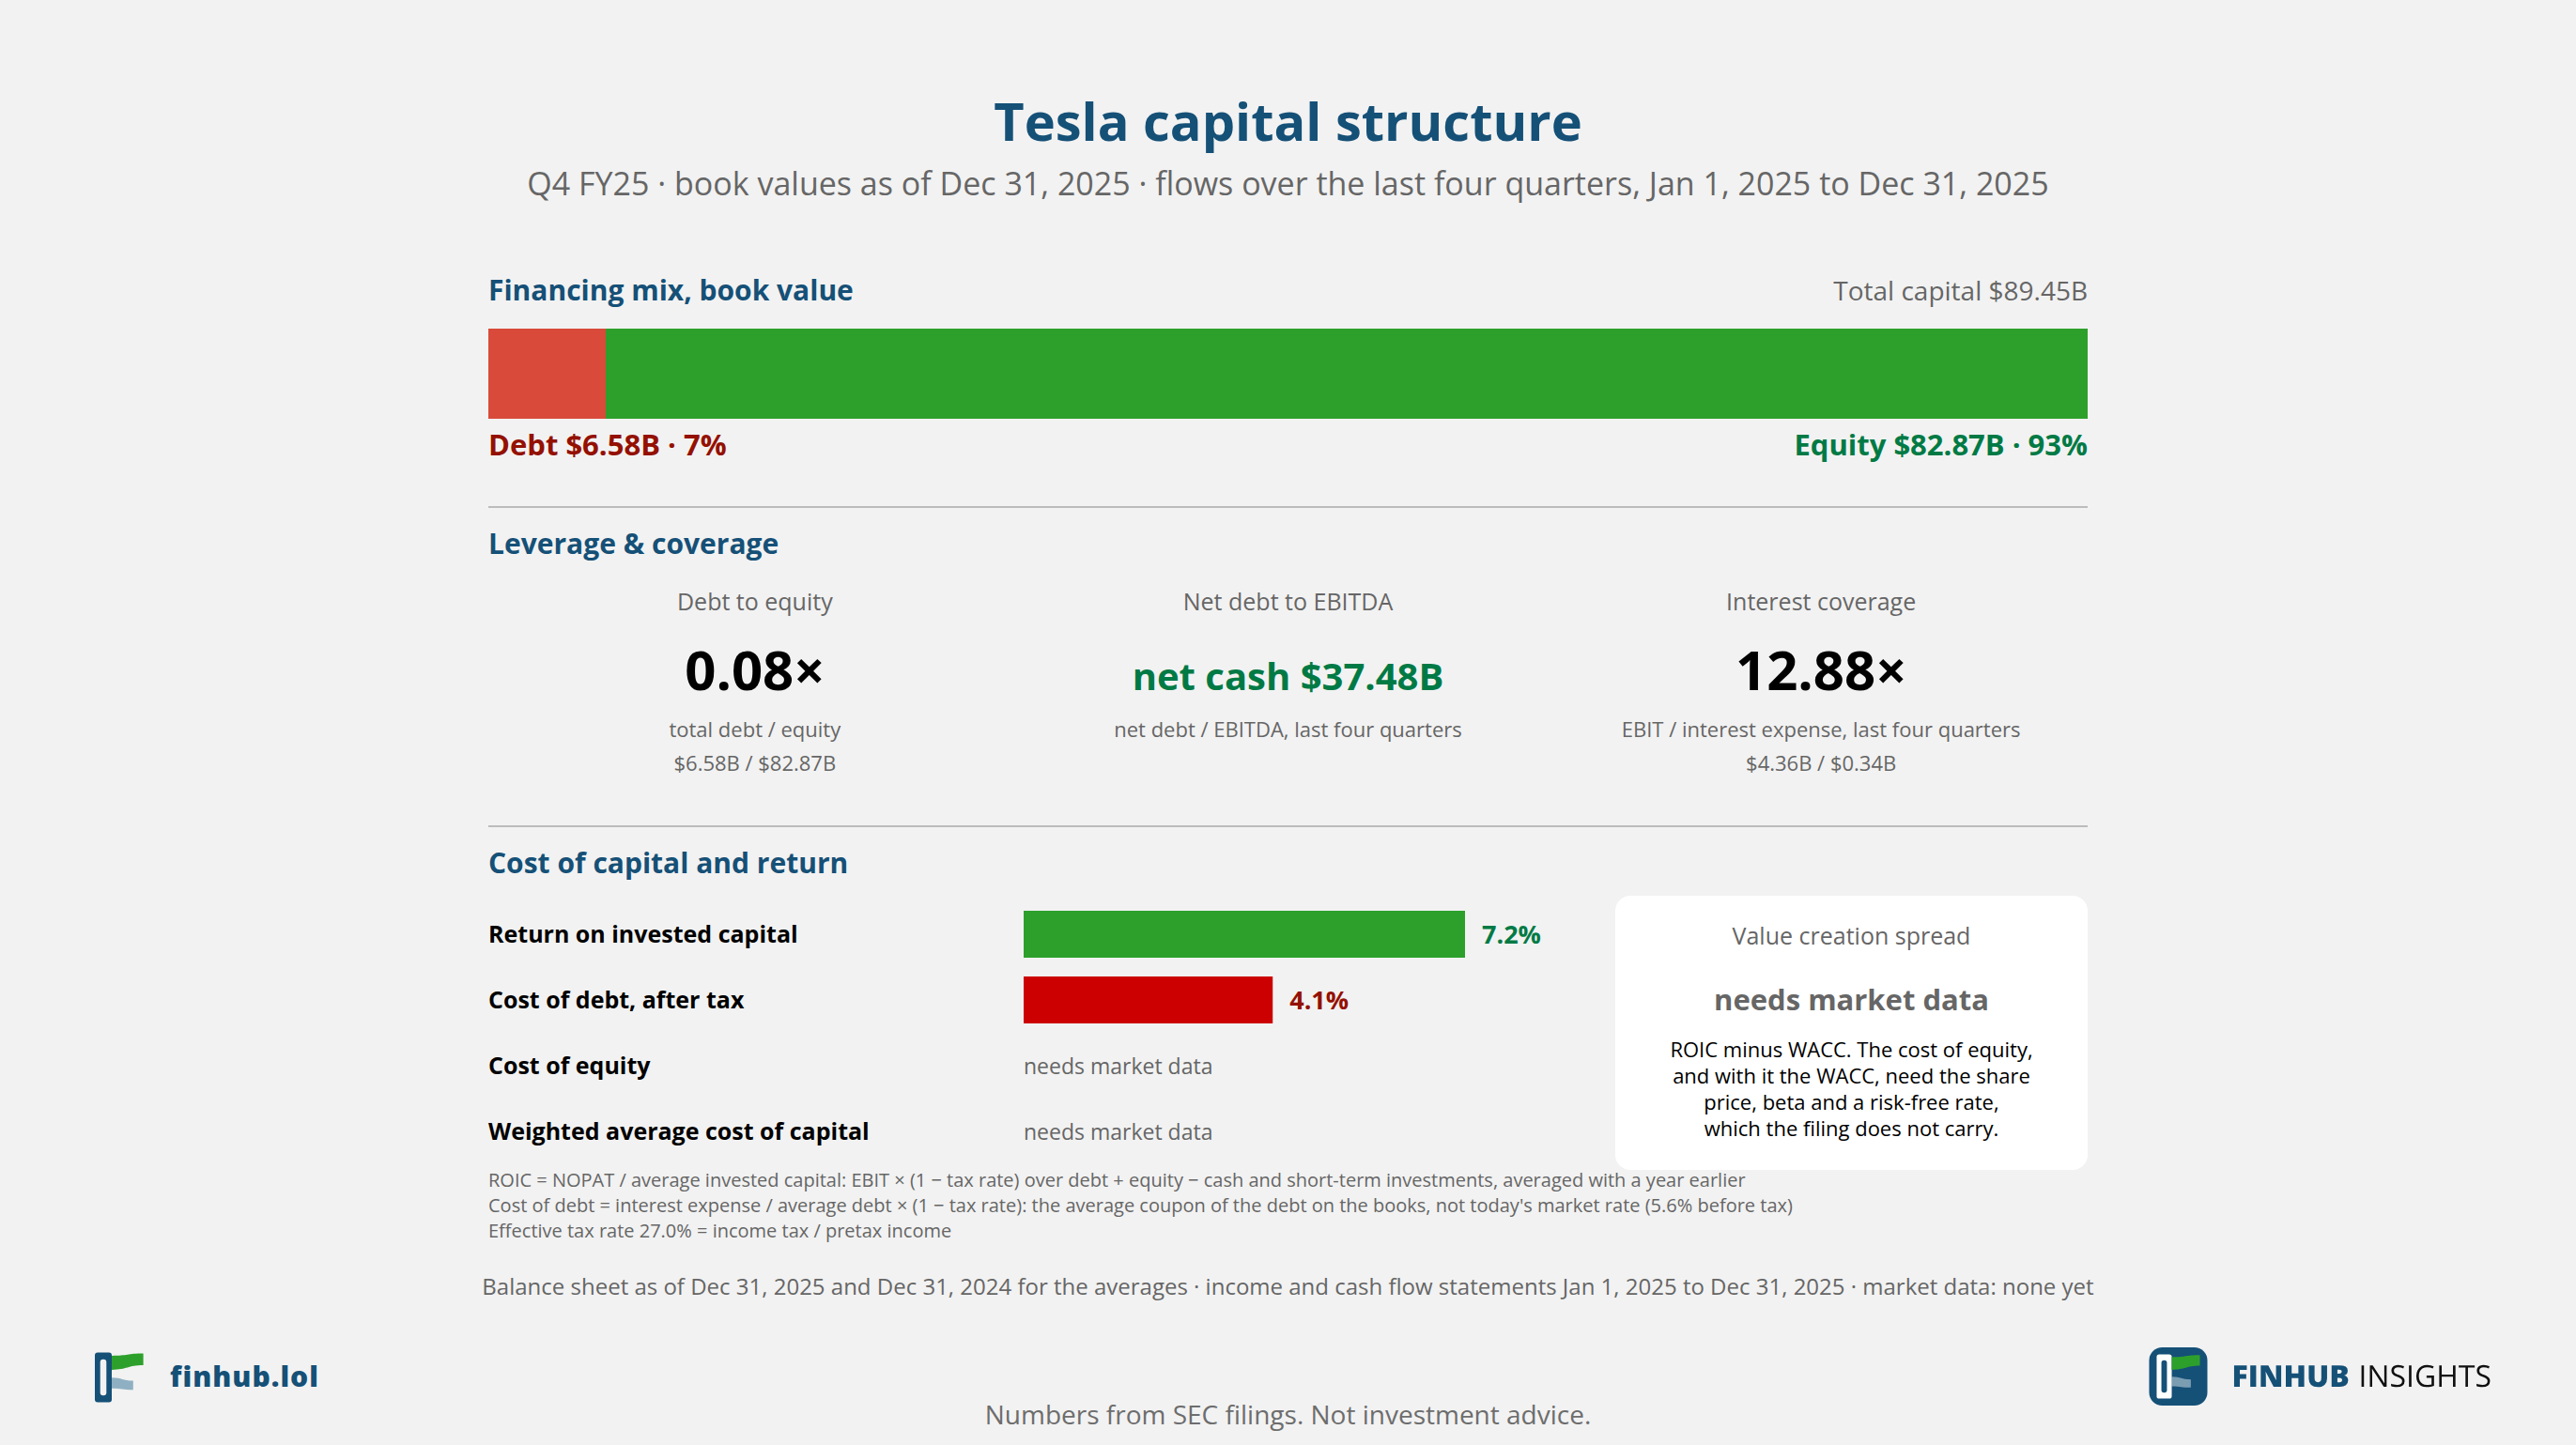Click net cash $37.48B value
2576x1445 pixels.
tap(1288, 677)
